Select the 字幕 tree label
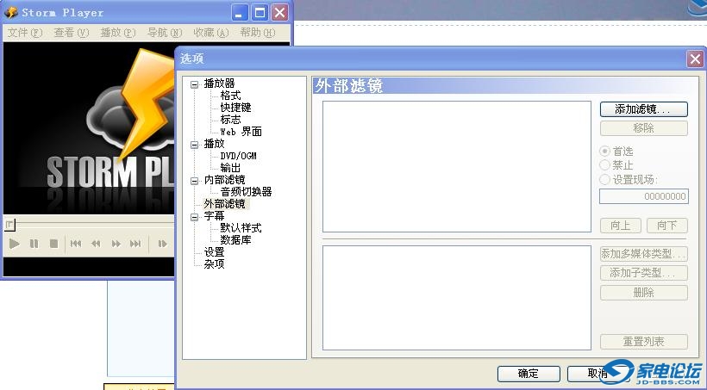 point(214,216)
